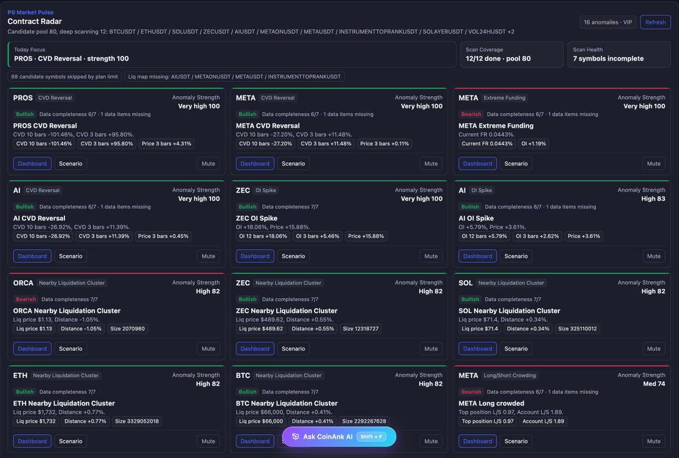Click the Bearish tag on ORCA card
The height and width of the screenshot is (458, 679).
pyautogui.click(x=26, y=299)
